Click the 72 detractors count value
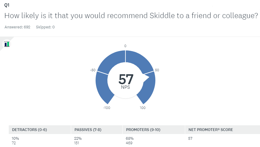The image size is (260, 147). [14, 143]
